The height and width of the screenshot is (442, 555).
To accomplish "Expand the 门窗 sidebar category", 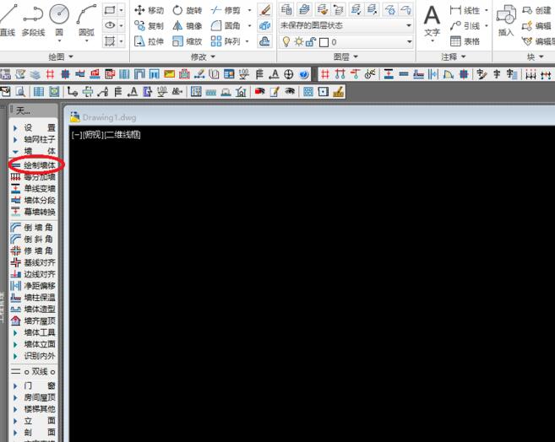I will [x=33, y=385].
